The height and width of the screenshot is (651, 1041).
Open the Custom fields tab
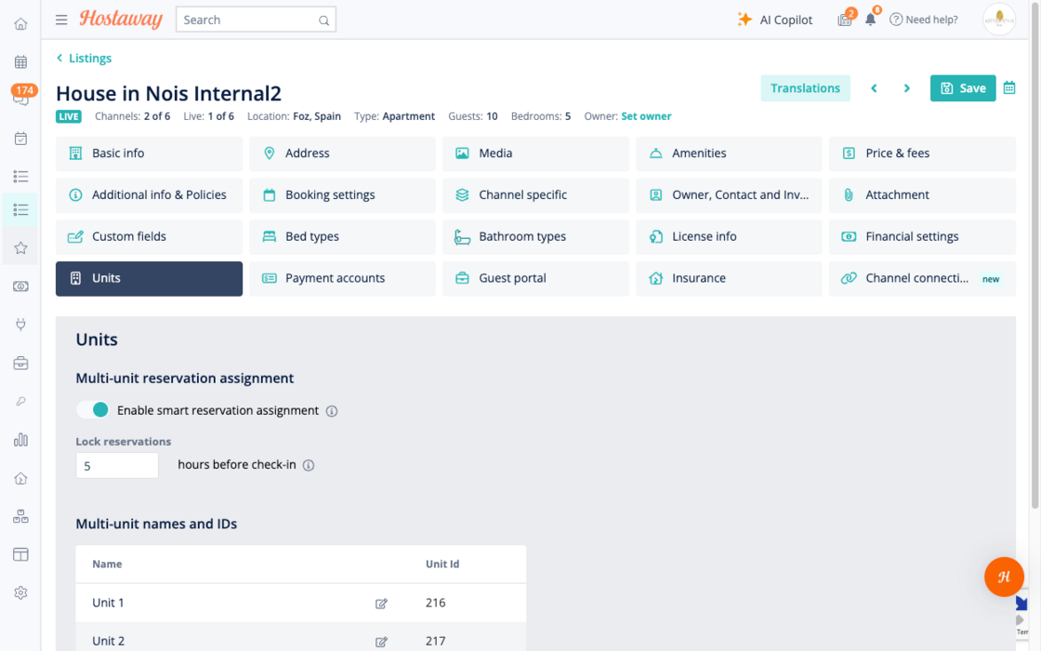(x=149, y=237)
